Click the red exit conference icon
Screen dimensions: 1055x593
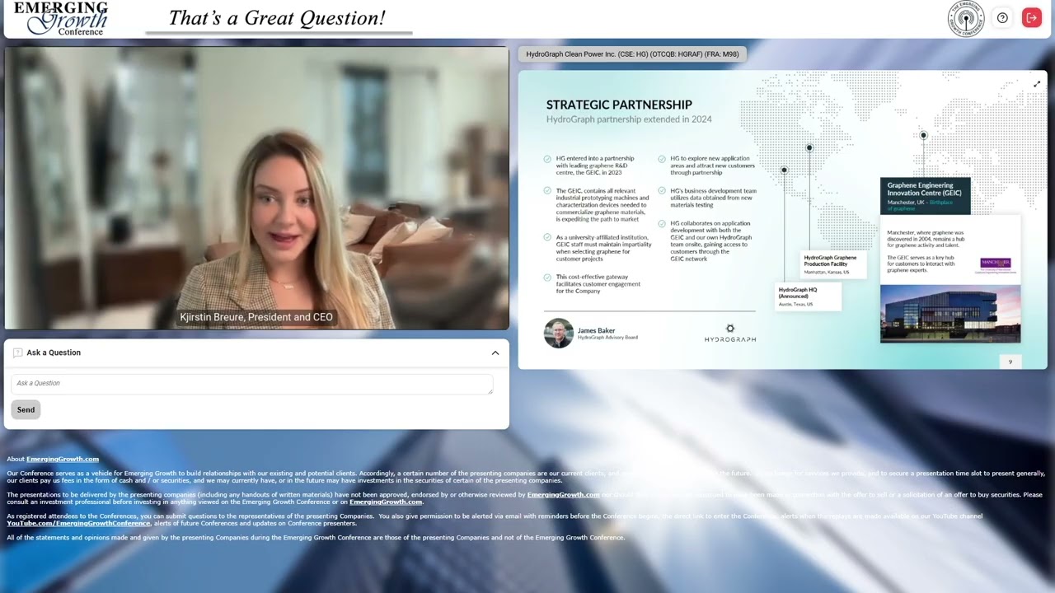pyautogui.click(x=1032, y=17)
